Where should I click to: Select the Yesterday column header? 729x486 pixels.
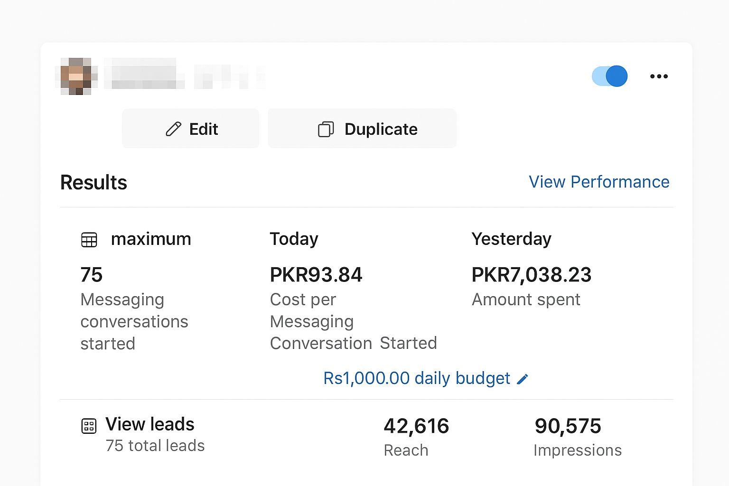point(511,239)
